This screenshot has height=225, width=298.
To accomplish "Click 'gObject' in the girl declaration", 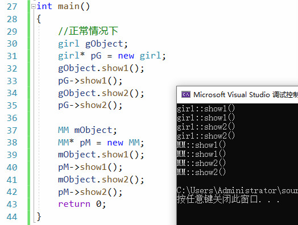I will 104,44.
